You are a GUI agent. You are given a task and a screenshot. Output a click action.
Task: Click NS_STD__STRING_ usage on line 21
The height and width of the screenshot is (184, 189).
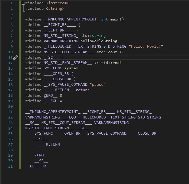pos(134,112)
